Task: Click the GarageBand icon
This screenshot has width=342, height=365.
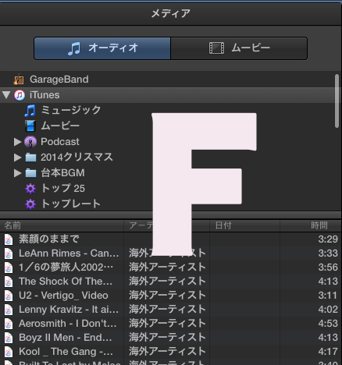Action: (x=19, y=80)
